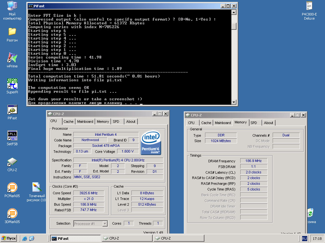Screen dimensions: 325x243
Task: Click the right CPU-Z window title icon
Action: pyautogui.click(x=188, y=115)
